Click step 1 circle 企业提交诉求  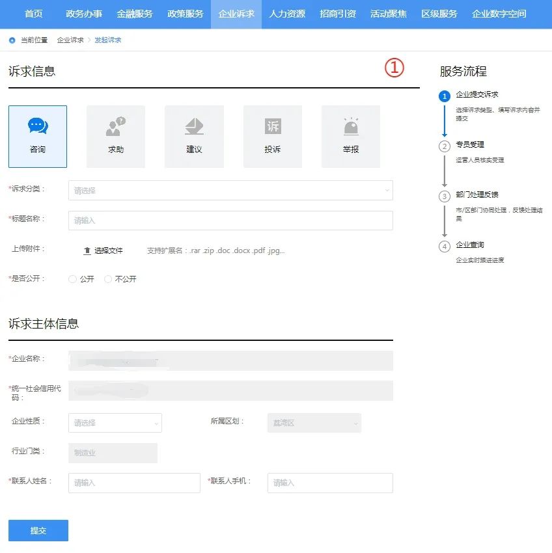(445, 96)
